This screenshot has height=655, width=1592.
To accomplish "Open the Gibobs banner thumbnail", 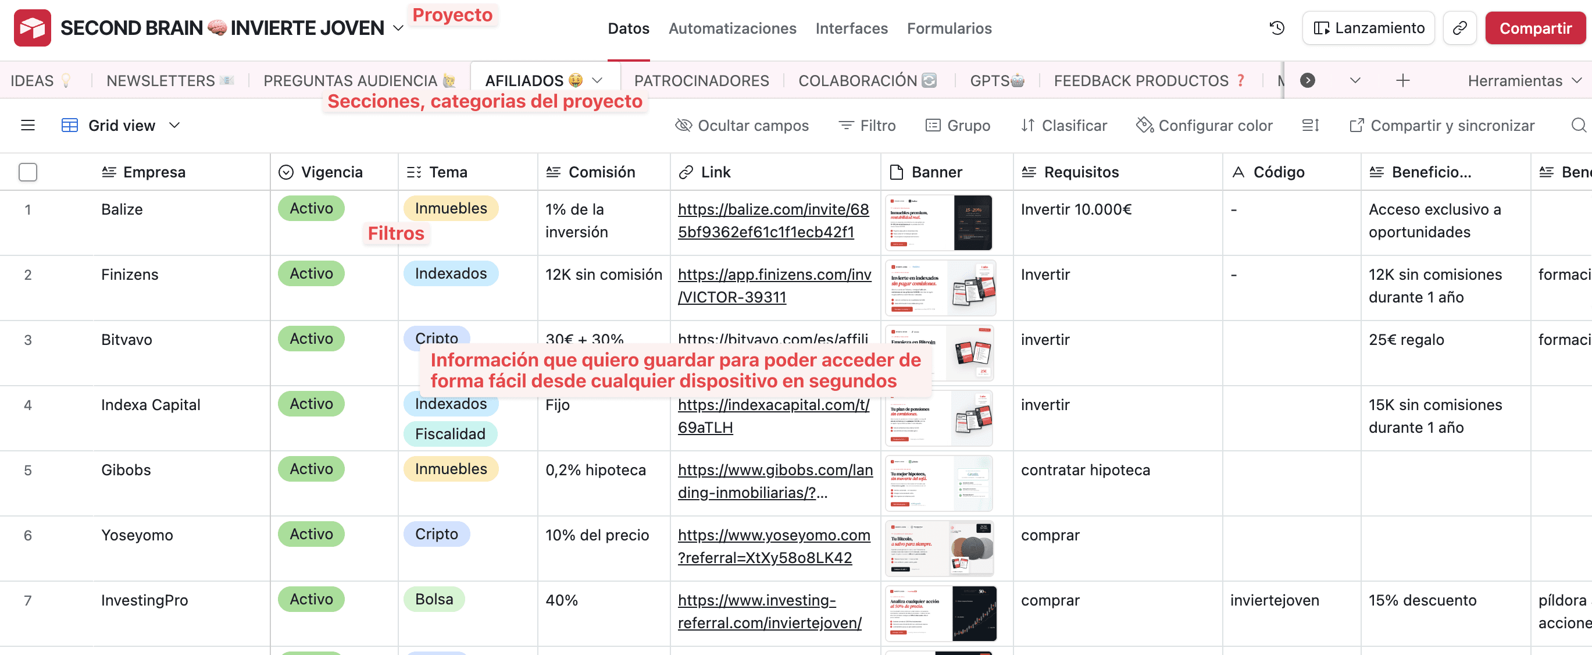I will (x=939, y=483).
